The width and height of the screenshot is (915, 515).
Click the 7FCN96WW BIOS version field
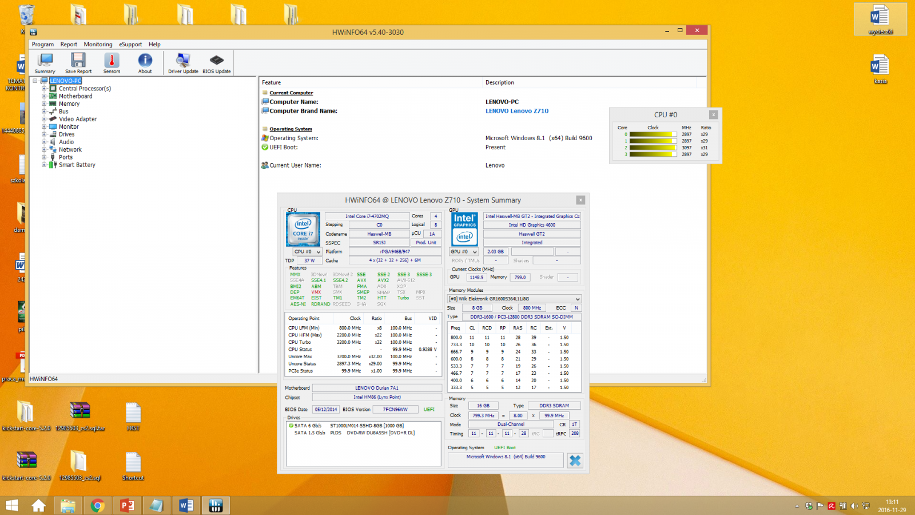[396, 410]
